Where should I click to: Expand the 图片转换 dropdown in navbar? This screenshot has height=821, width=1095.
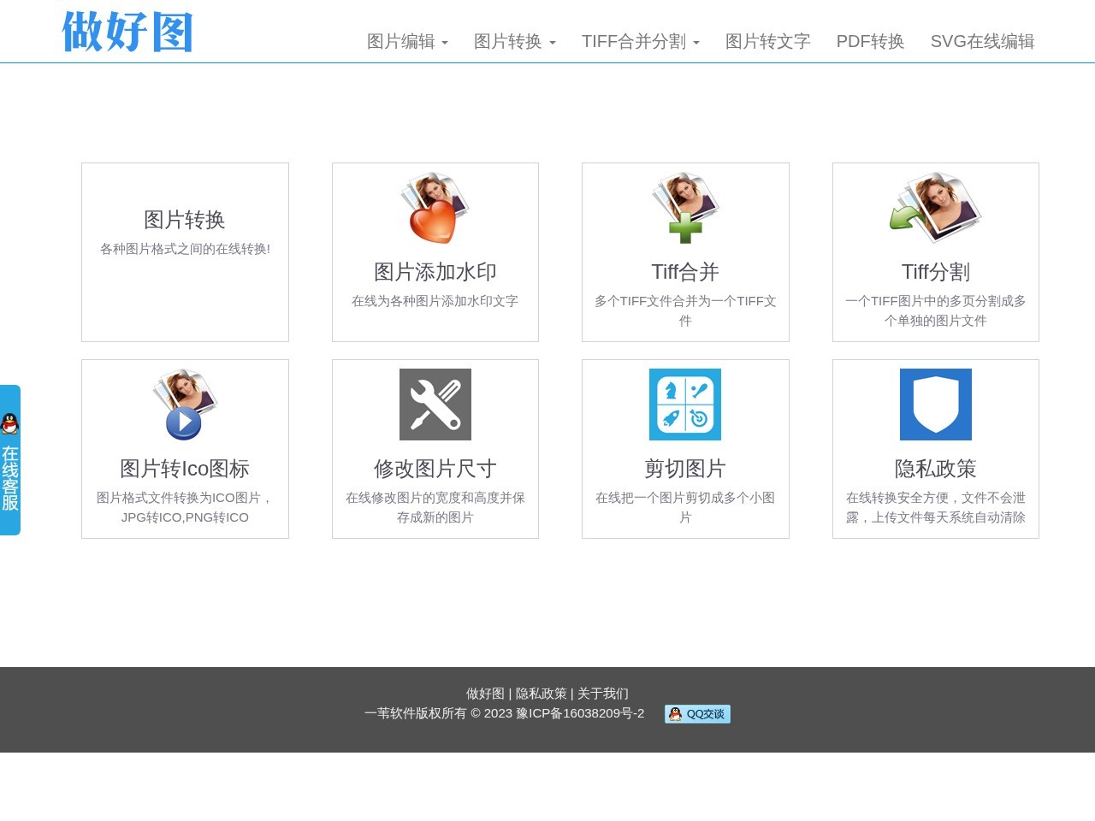(515, 41)
